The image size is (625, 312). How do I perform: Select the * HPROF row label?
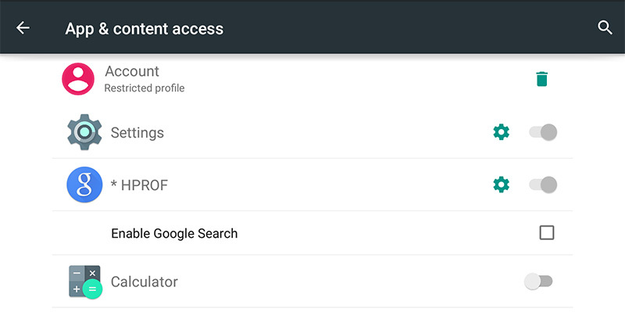point(139,185)
